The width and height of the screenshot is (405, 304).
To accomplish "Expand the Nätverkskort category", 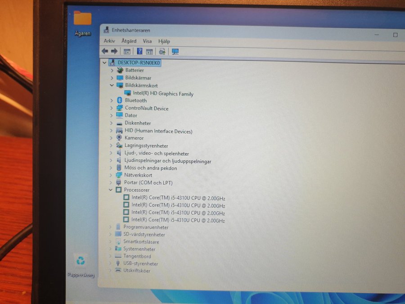I will [x=111, y=175].
